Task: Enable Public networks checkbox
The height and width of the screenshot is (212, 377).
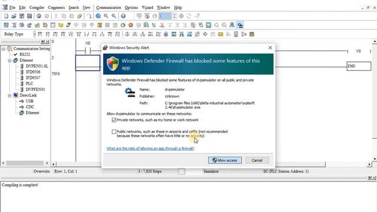Action: 114,132
